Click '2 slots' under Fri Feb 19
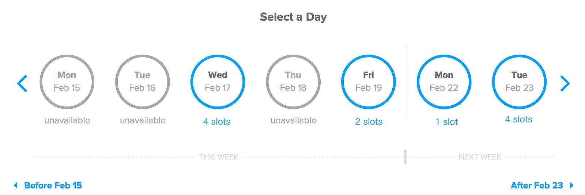 pos(369,121)
